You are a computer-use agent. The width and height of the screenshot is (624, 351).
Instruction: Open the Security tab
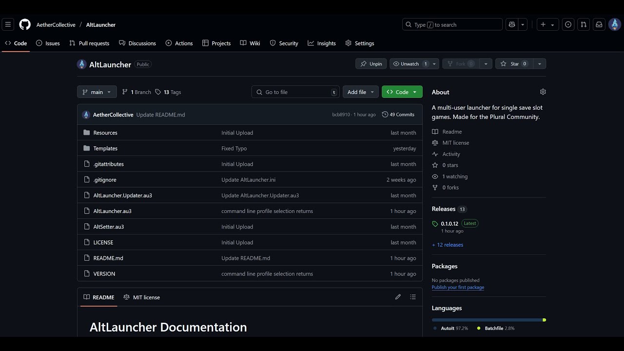point(284,43)
